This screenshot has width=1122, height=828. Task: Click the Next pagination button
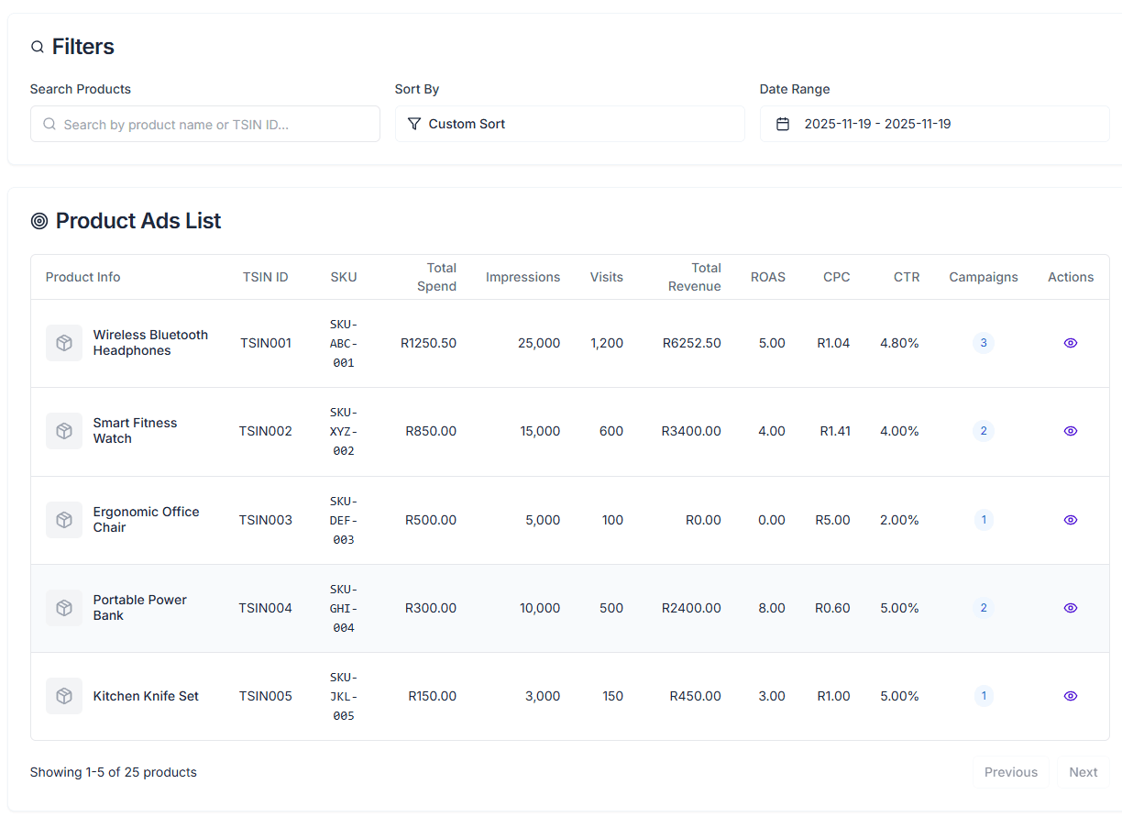(1083, 772)
